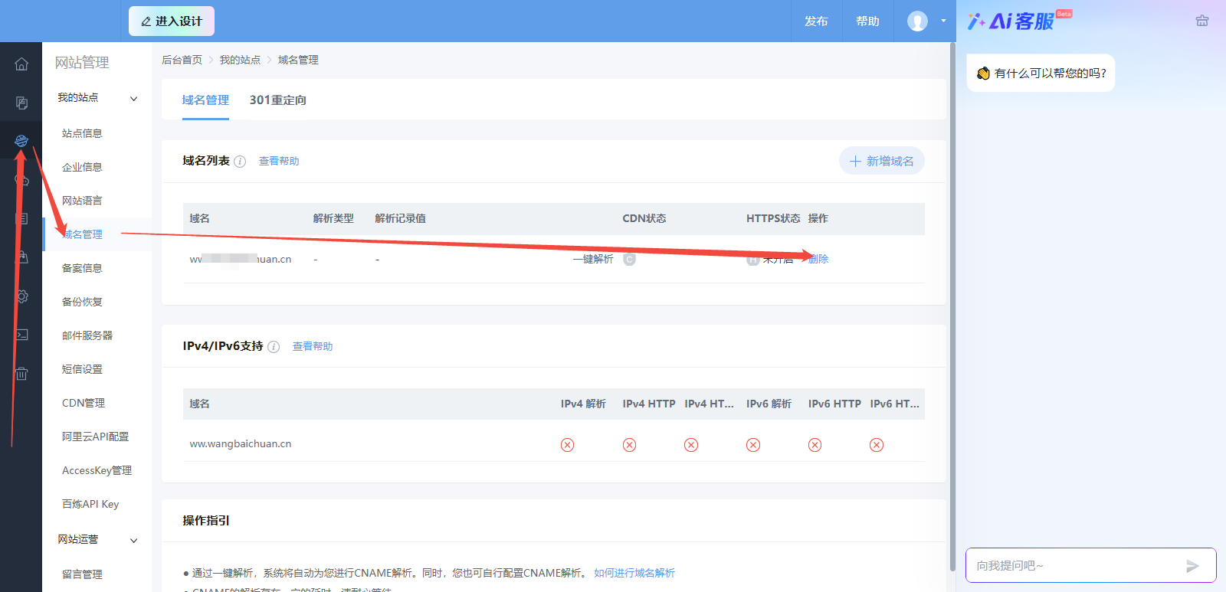Screen dimensions: 1226x592
Task: Collapse the 我的站点 menu chevron
Action: [x=134, y=98]
